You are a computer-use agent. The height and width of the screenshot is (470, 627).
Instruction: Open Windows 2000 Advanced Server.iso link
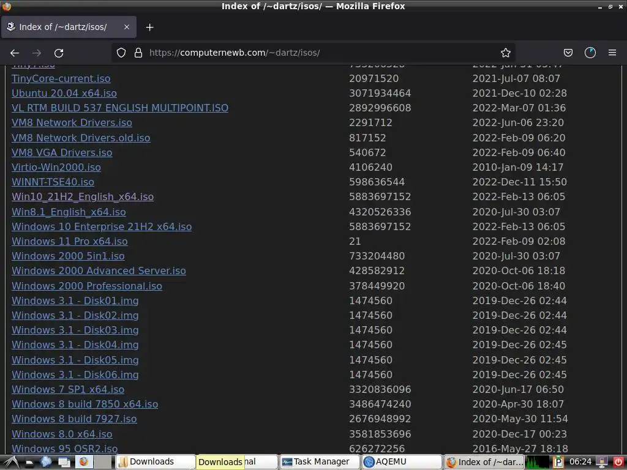pos(99,270)
